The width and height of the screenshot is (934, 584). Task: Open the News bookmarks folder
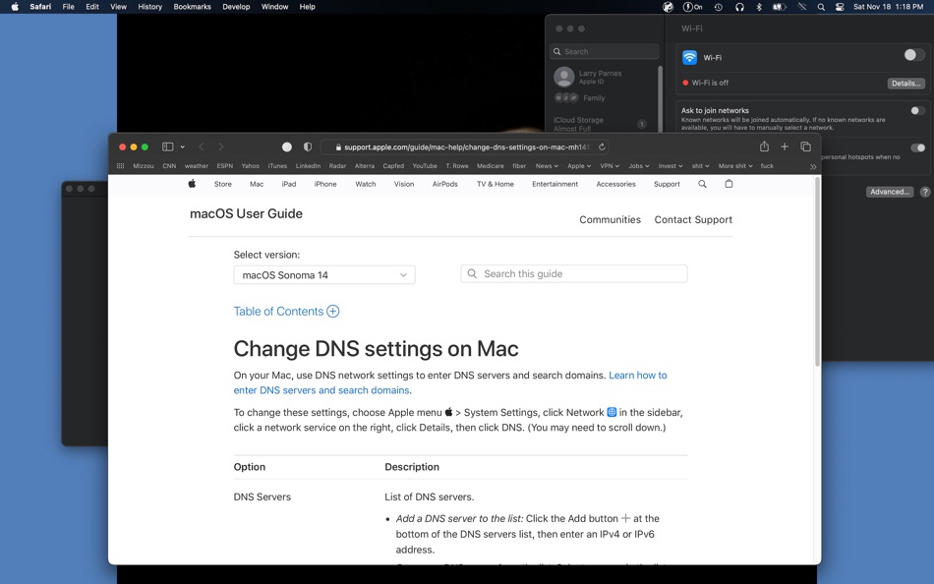pyautogui.click(x=547, y=166)
